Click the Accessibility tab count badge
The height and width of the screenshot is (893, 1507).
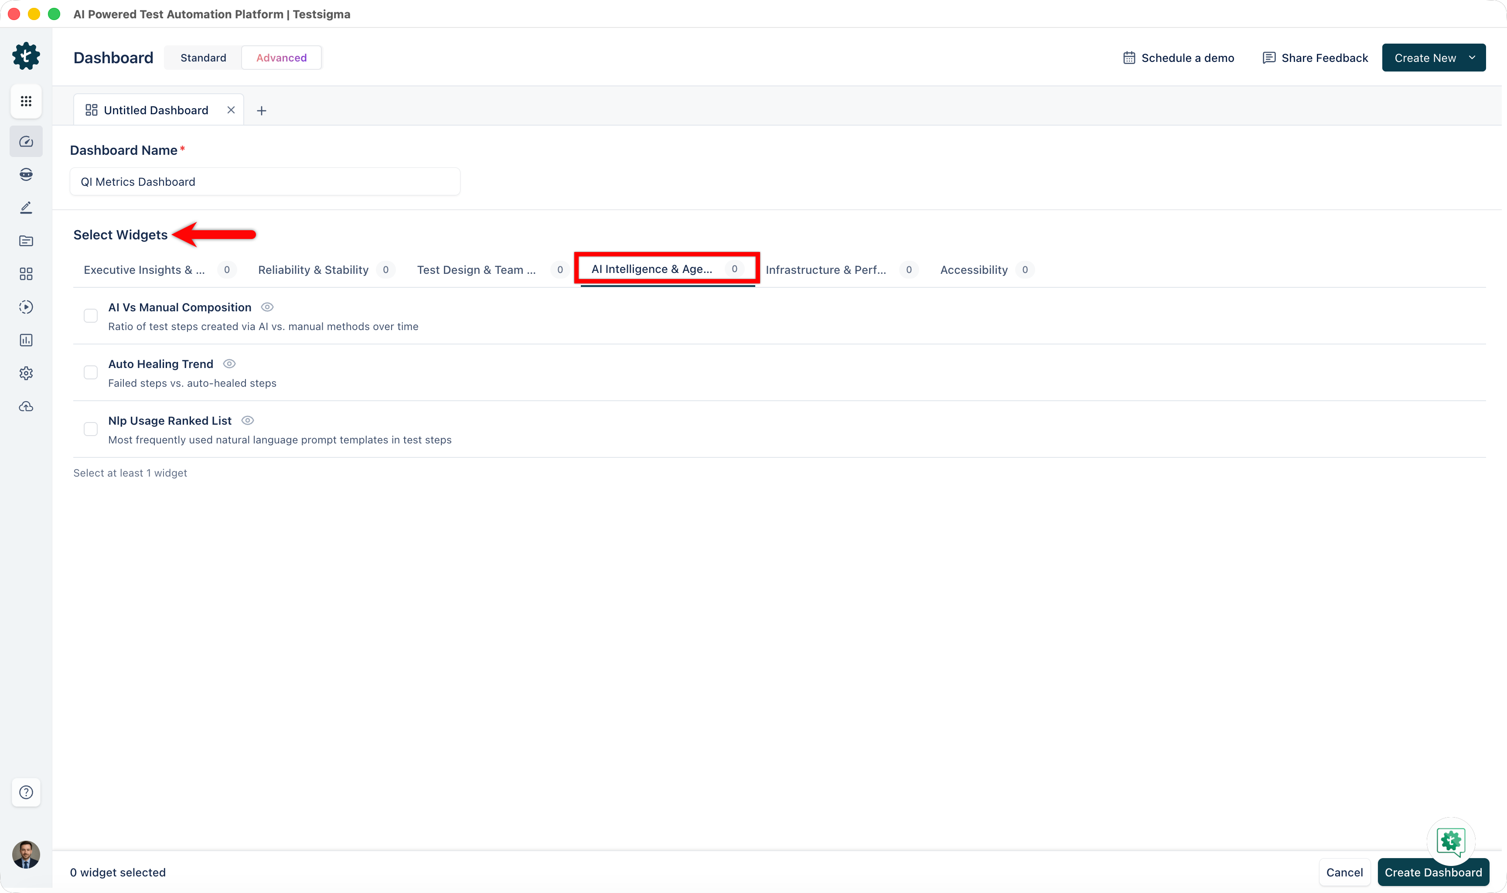(1025, 269)
